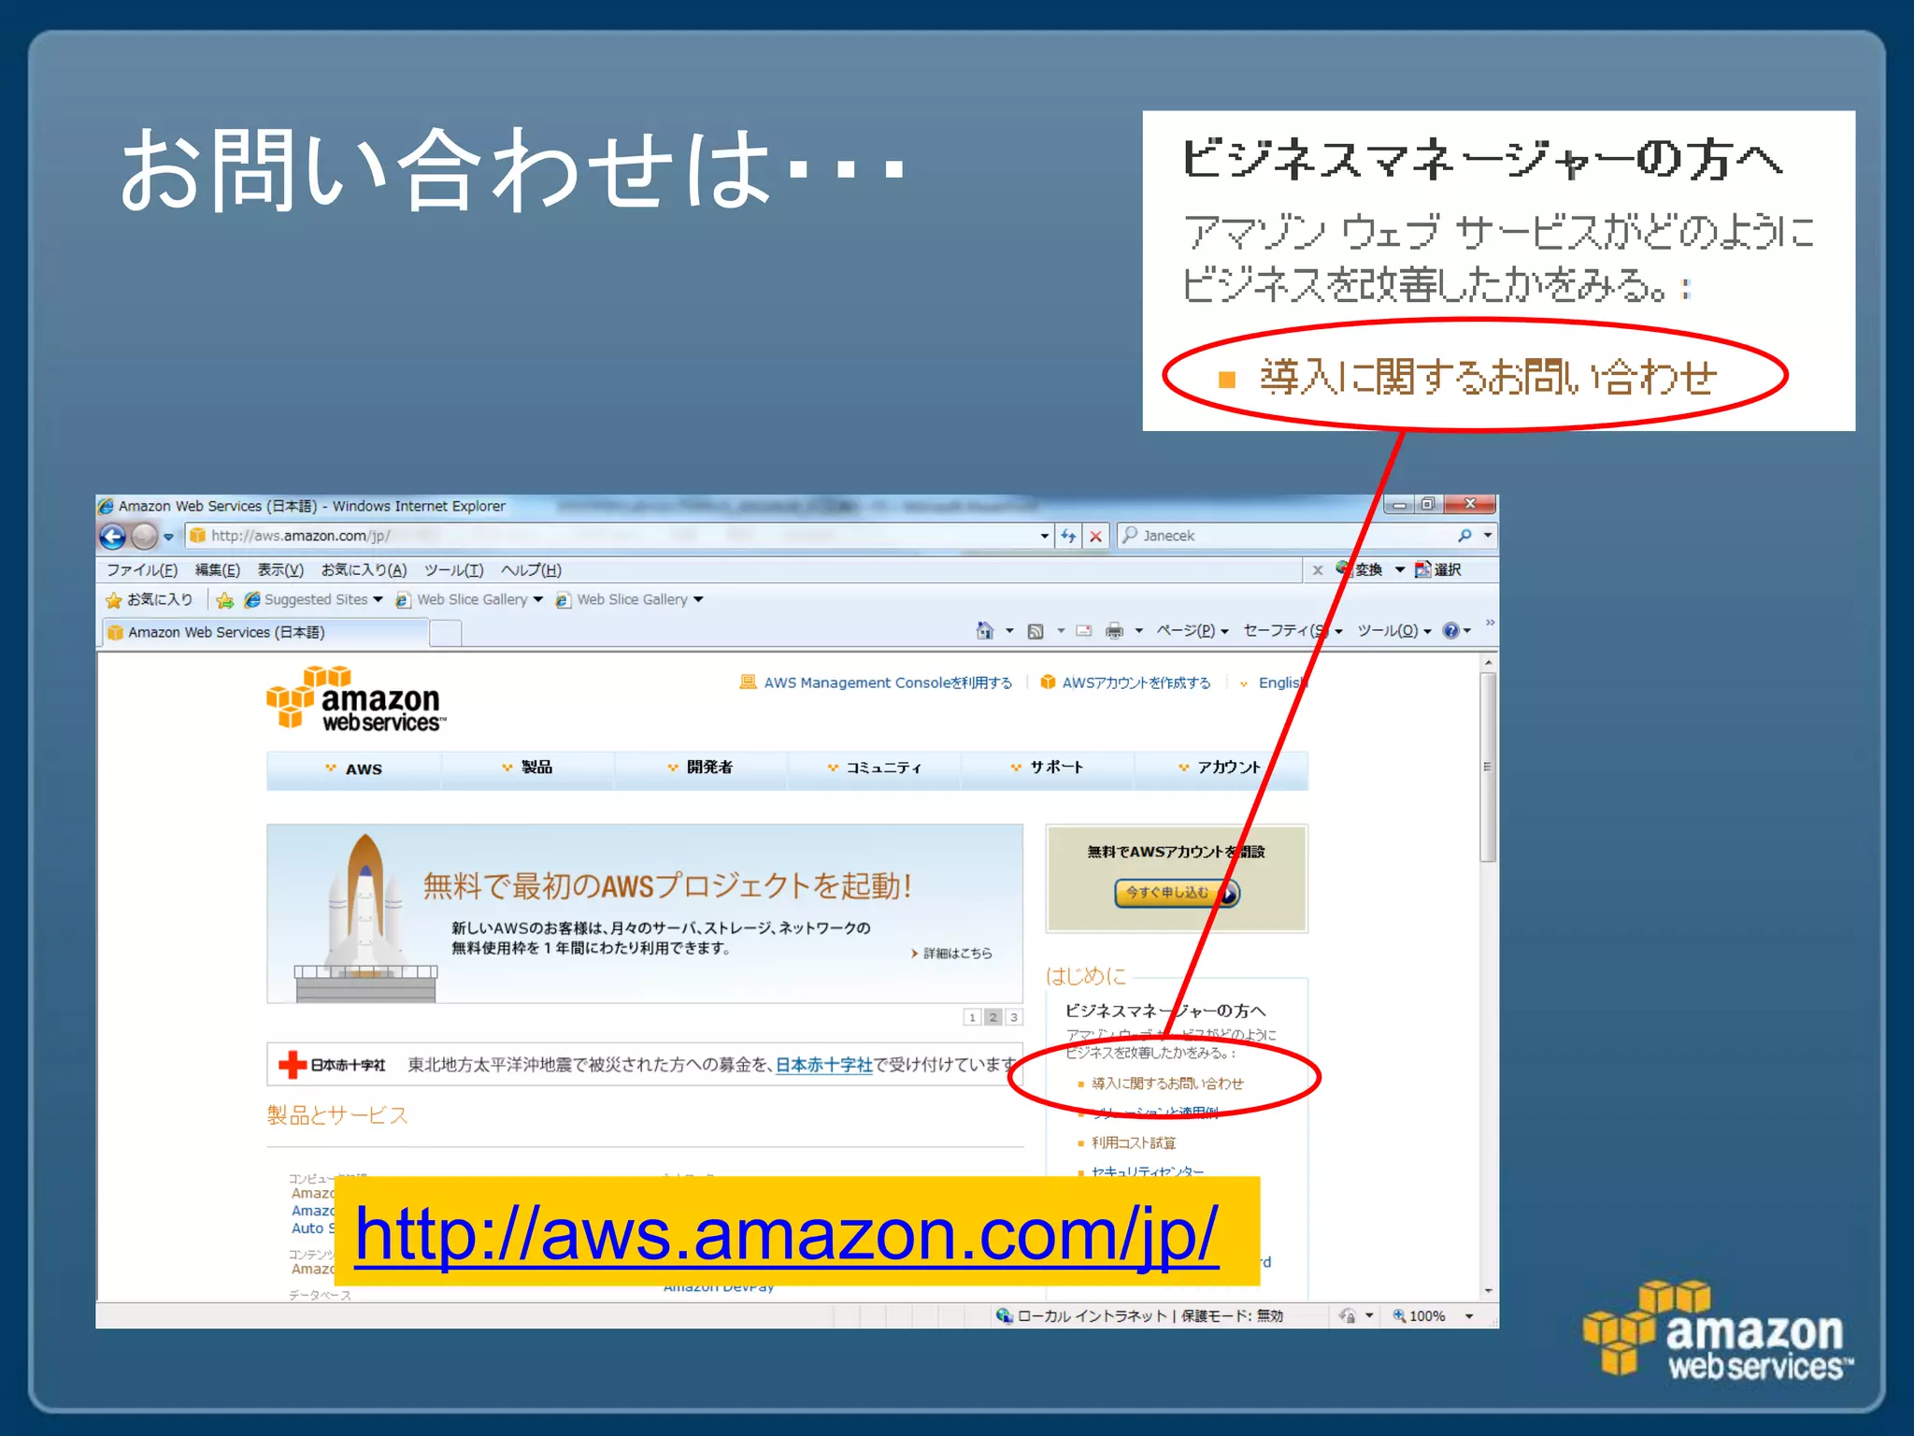Click the Refresh page icon

[1068, 536]
